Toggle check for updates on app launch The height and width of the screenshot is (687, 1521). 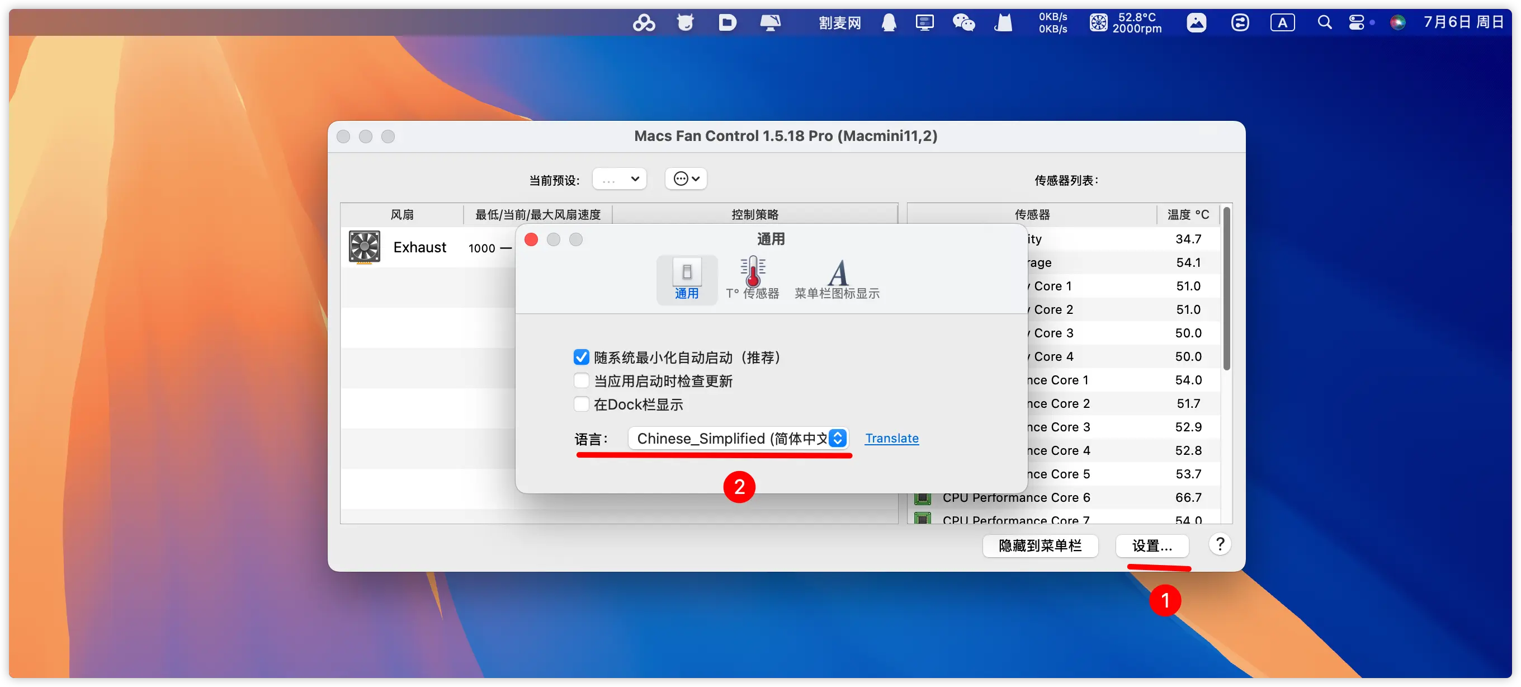(x=581, y=380)
